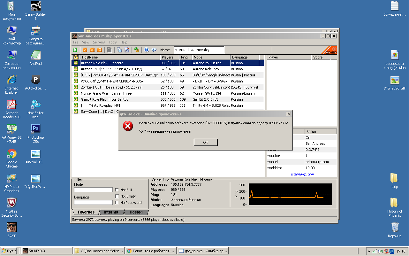Click the orange X Delete Server icon
This screenshot has height=256, width=409.
pyautogui.click(x=92, y=50)
